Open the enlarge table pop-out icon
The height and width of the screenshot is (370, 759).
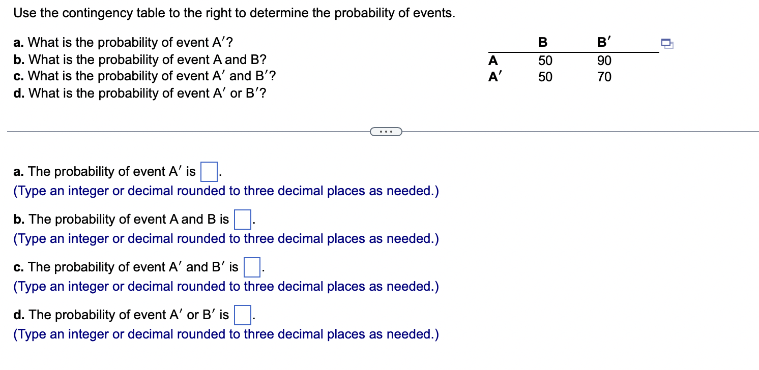[x=667, y=44]
